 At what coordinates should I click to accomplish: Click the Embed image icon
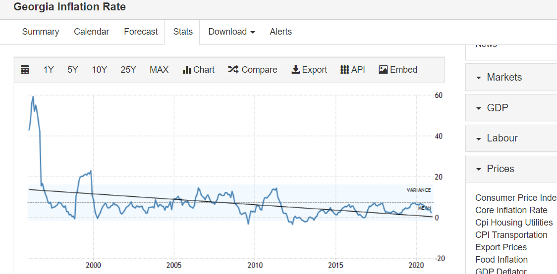coord(383,70)
